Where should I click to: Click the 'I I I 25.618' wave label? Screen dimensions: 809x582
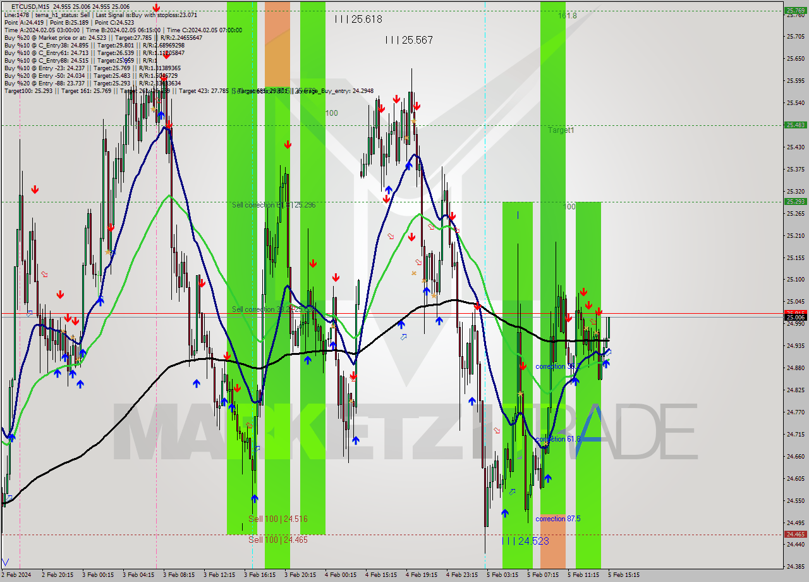pos(358,19)
